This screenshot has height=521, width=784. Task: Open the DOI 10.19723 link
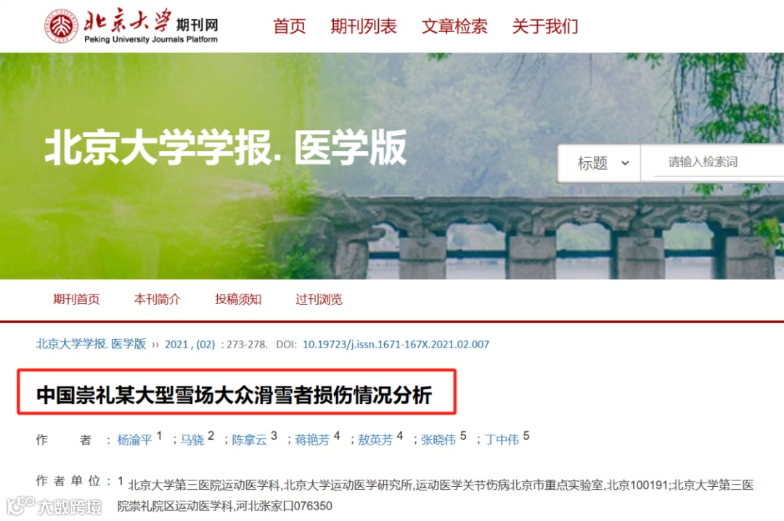tap(396, 344)
